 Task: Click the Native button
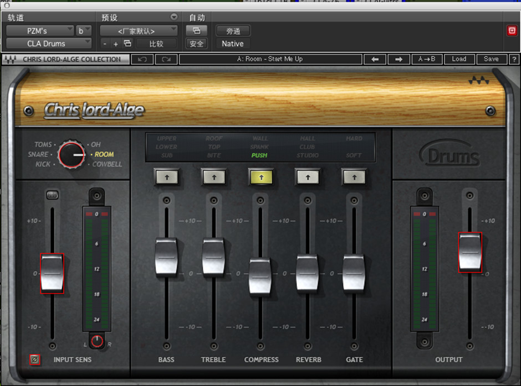[x=233, y=44]
